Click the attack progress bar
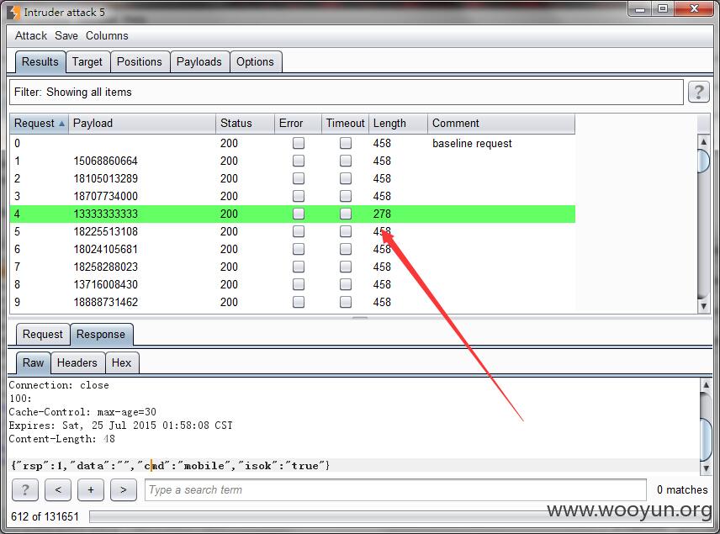Image resolution: width=720 pixels, height=534 pixels. coord(400,517)
